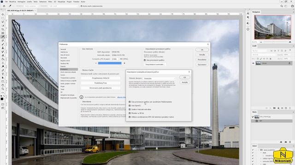Open the Dimensione campione dropdown
Viewport: 295px width, 165px height.
click(31, 6)
